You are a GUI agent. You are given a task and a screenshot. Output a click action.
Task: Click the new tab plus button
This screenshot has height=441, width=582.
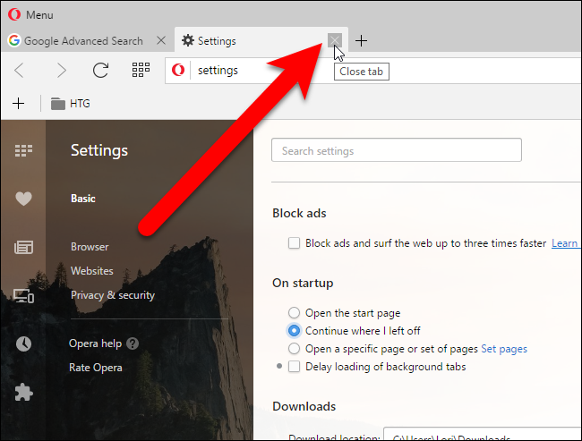[361, 40]
